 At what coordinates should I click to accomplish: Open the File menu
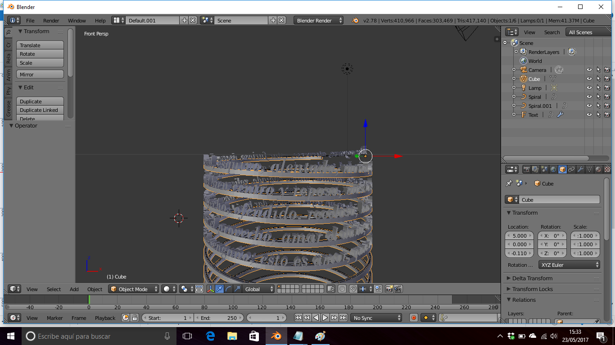click(x=30, y=20)
